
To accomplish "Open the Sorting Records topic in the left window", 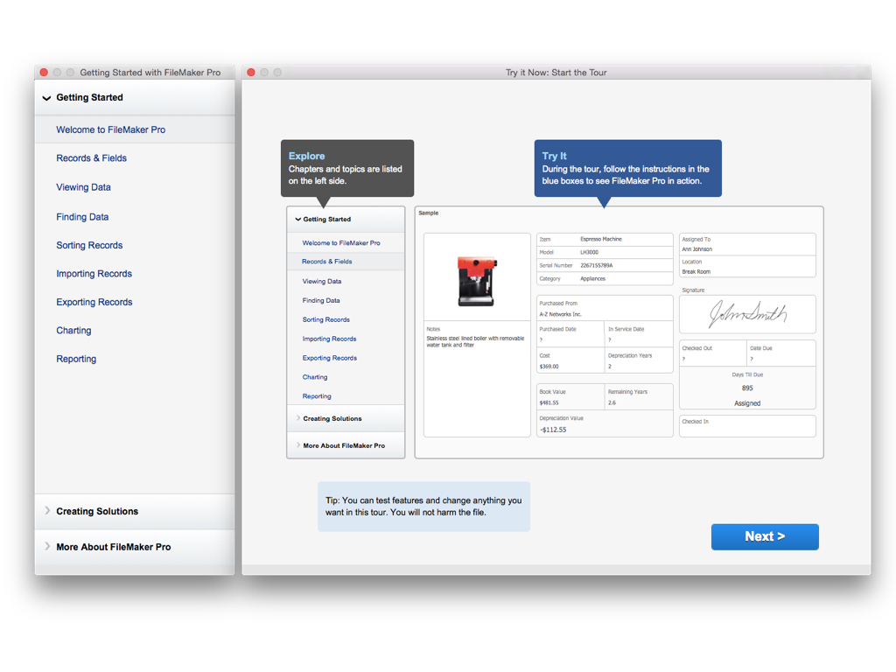I will click(89, 245).
